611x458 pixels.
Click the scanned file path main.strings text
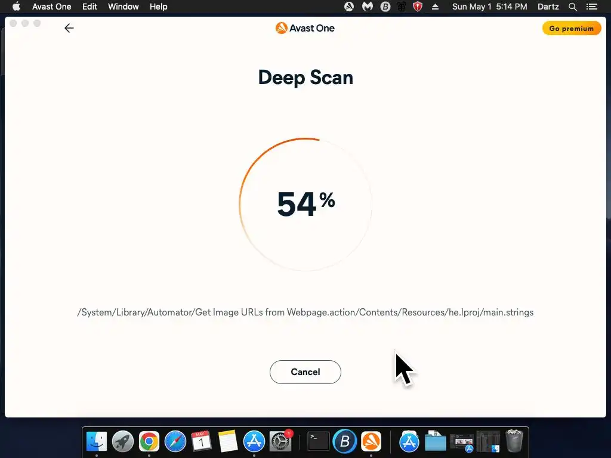click(305, 312)
